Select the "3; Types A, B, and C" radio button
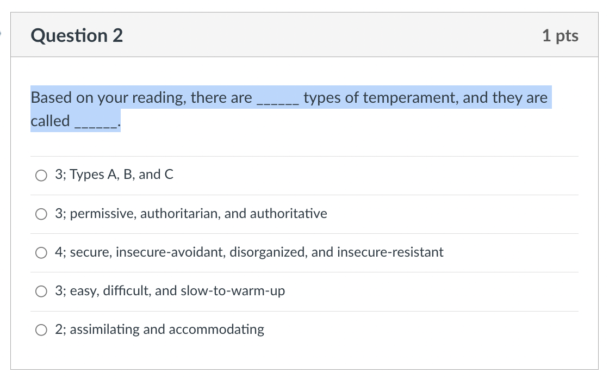This screenshot has width=609, height=379. (41, 175)
